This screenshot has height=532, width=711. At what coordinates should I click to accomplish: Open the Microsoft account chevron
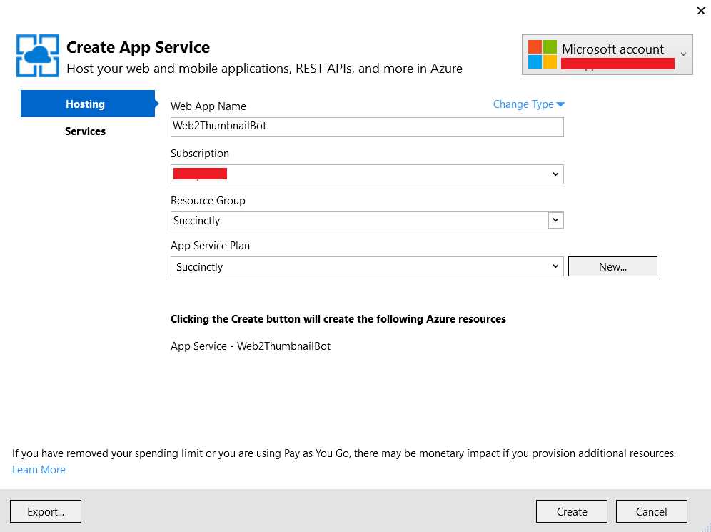click(684, 54)
